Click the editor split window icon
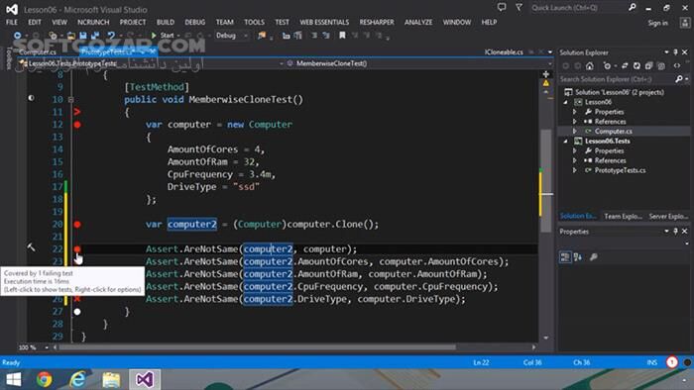The image size is (694, 390). tap(545, 74)
